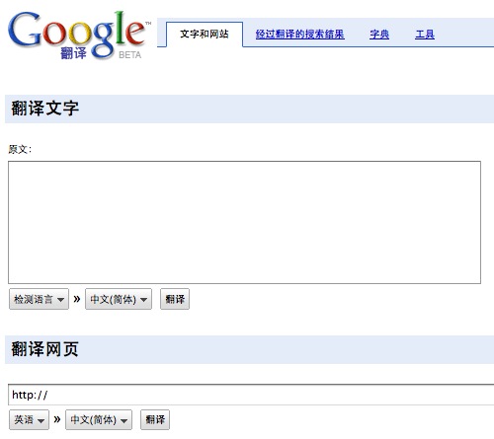Focus the 原文 text area
The width and height of the screenshot is (494, 439).
[244, 222]
